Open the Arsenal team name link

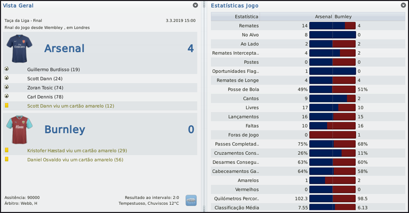click(x=64, y=49)
